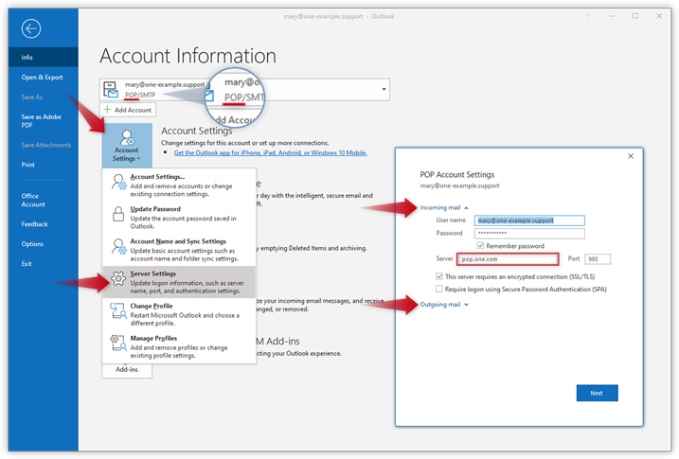Viewport: 679px width, 459px height.
Task: Enable Secure Password Authentication (SPA) checkbox
Action: click(x=439, y=289)
